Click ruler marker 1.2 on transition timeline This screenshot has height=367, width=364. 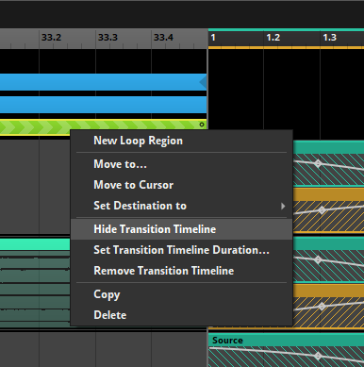273,38
